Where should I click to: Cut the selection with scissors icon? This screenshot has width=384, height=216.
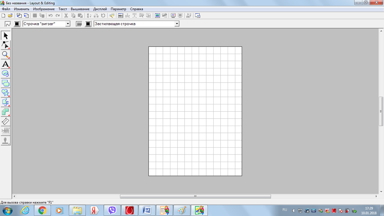[66, 16]
